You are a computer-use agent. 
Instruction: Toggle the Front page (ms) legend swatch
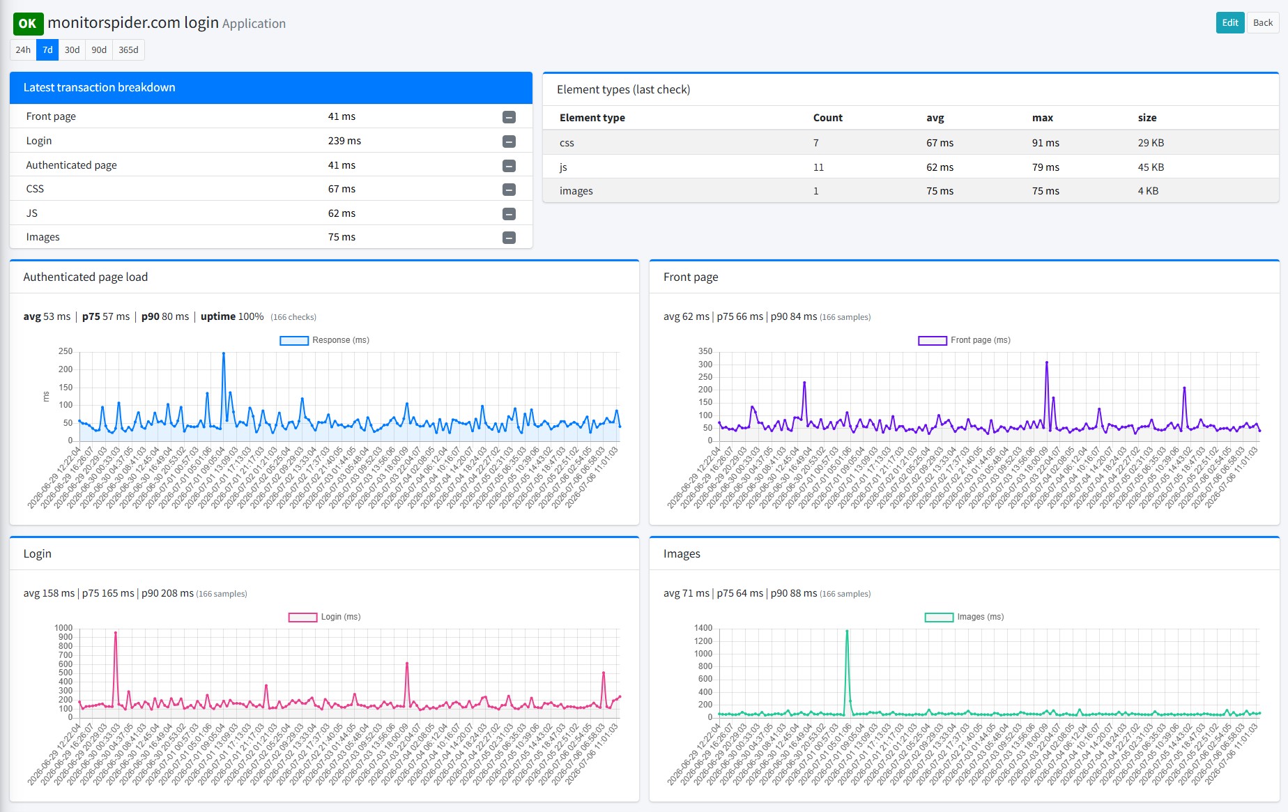932,340
